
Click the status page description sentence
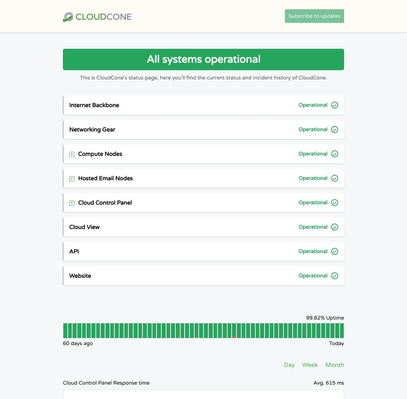click(203, 78)
